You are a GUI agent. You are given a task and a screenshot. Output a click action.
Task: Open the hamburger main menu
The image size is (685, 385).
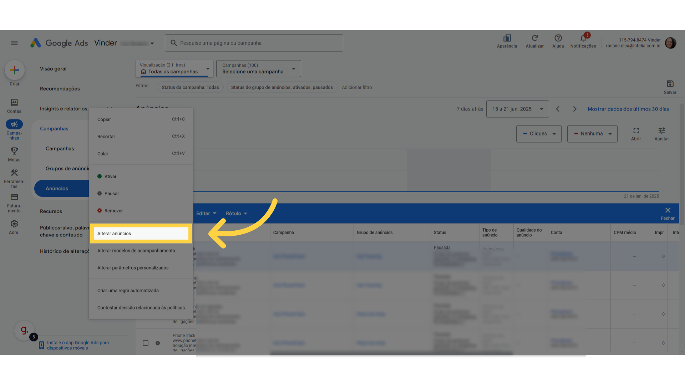(14, 43)
